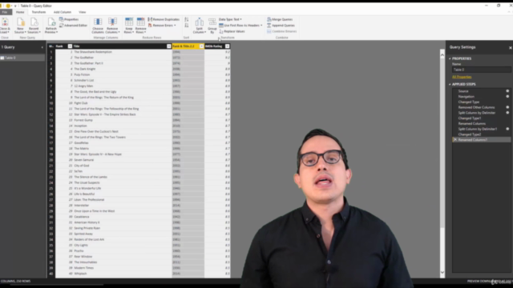Screen dimensions: 513x288
Task: Select the Changed Type applied step
Action: [468, 102]
